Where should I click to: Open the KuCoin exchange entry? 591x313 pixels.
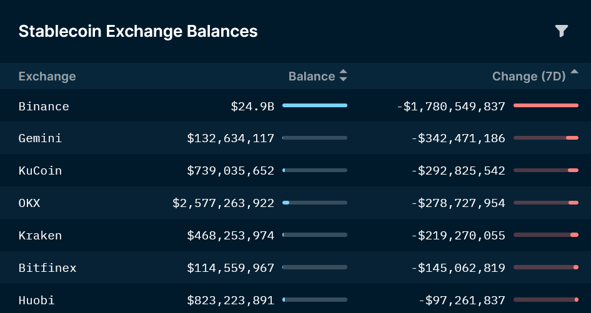coord(41,171)
